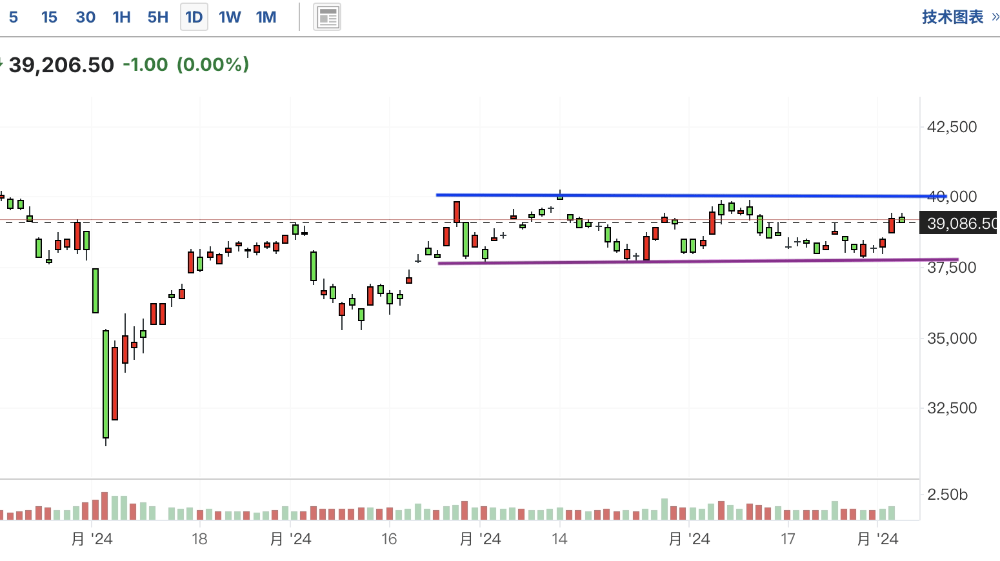Click the date label 16
The width and height of the screenshot is (1000, 561).
click(389, 538)
